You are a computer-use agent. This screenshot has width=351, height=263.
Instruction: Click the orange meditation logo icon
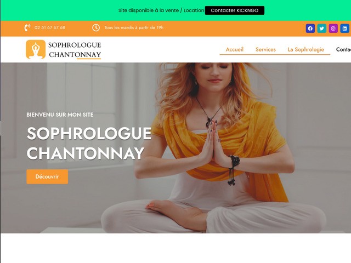click(x=36, y=49)
